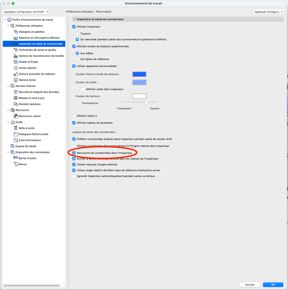288x290 pixels.
Task: Select the Toujours radio button
Action: (77, 33)
